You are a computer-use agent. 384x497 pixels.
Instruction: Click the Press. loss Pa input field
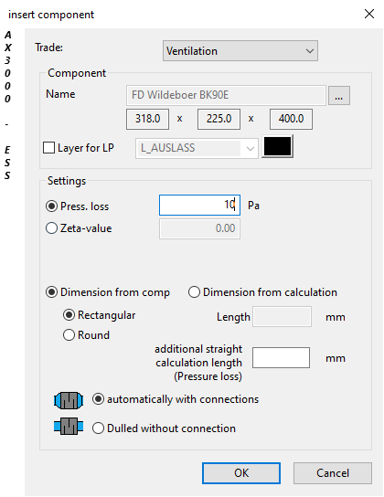199,205
